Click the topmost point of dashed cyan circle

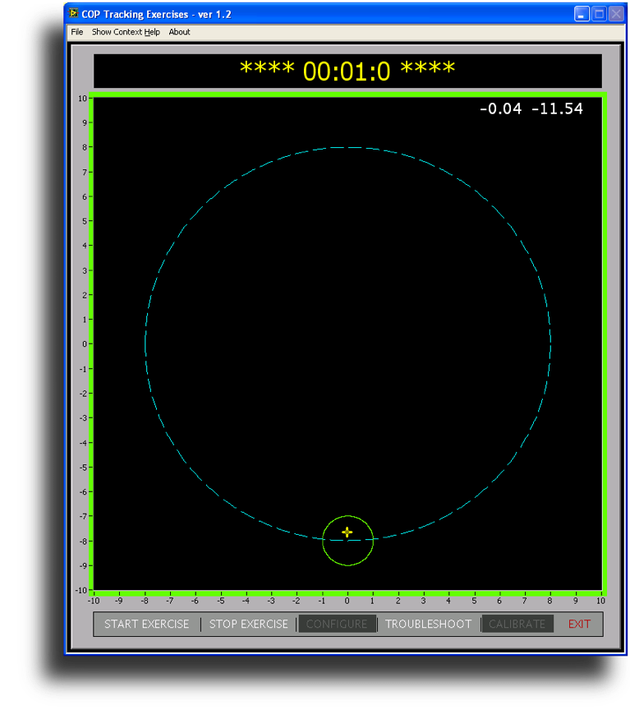(348, 148)
